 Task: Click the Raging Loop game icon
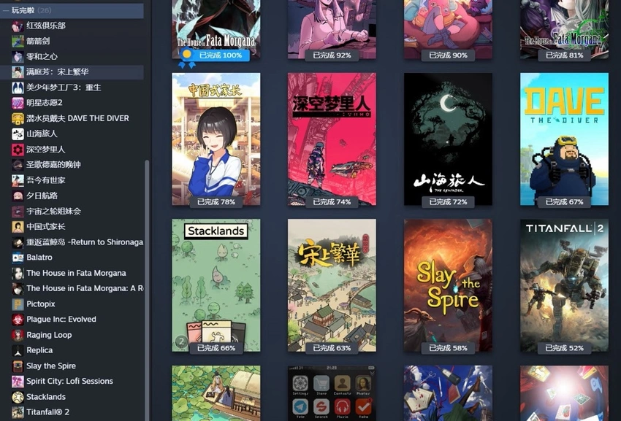click(x=18, y=335)
